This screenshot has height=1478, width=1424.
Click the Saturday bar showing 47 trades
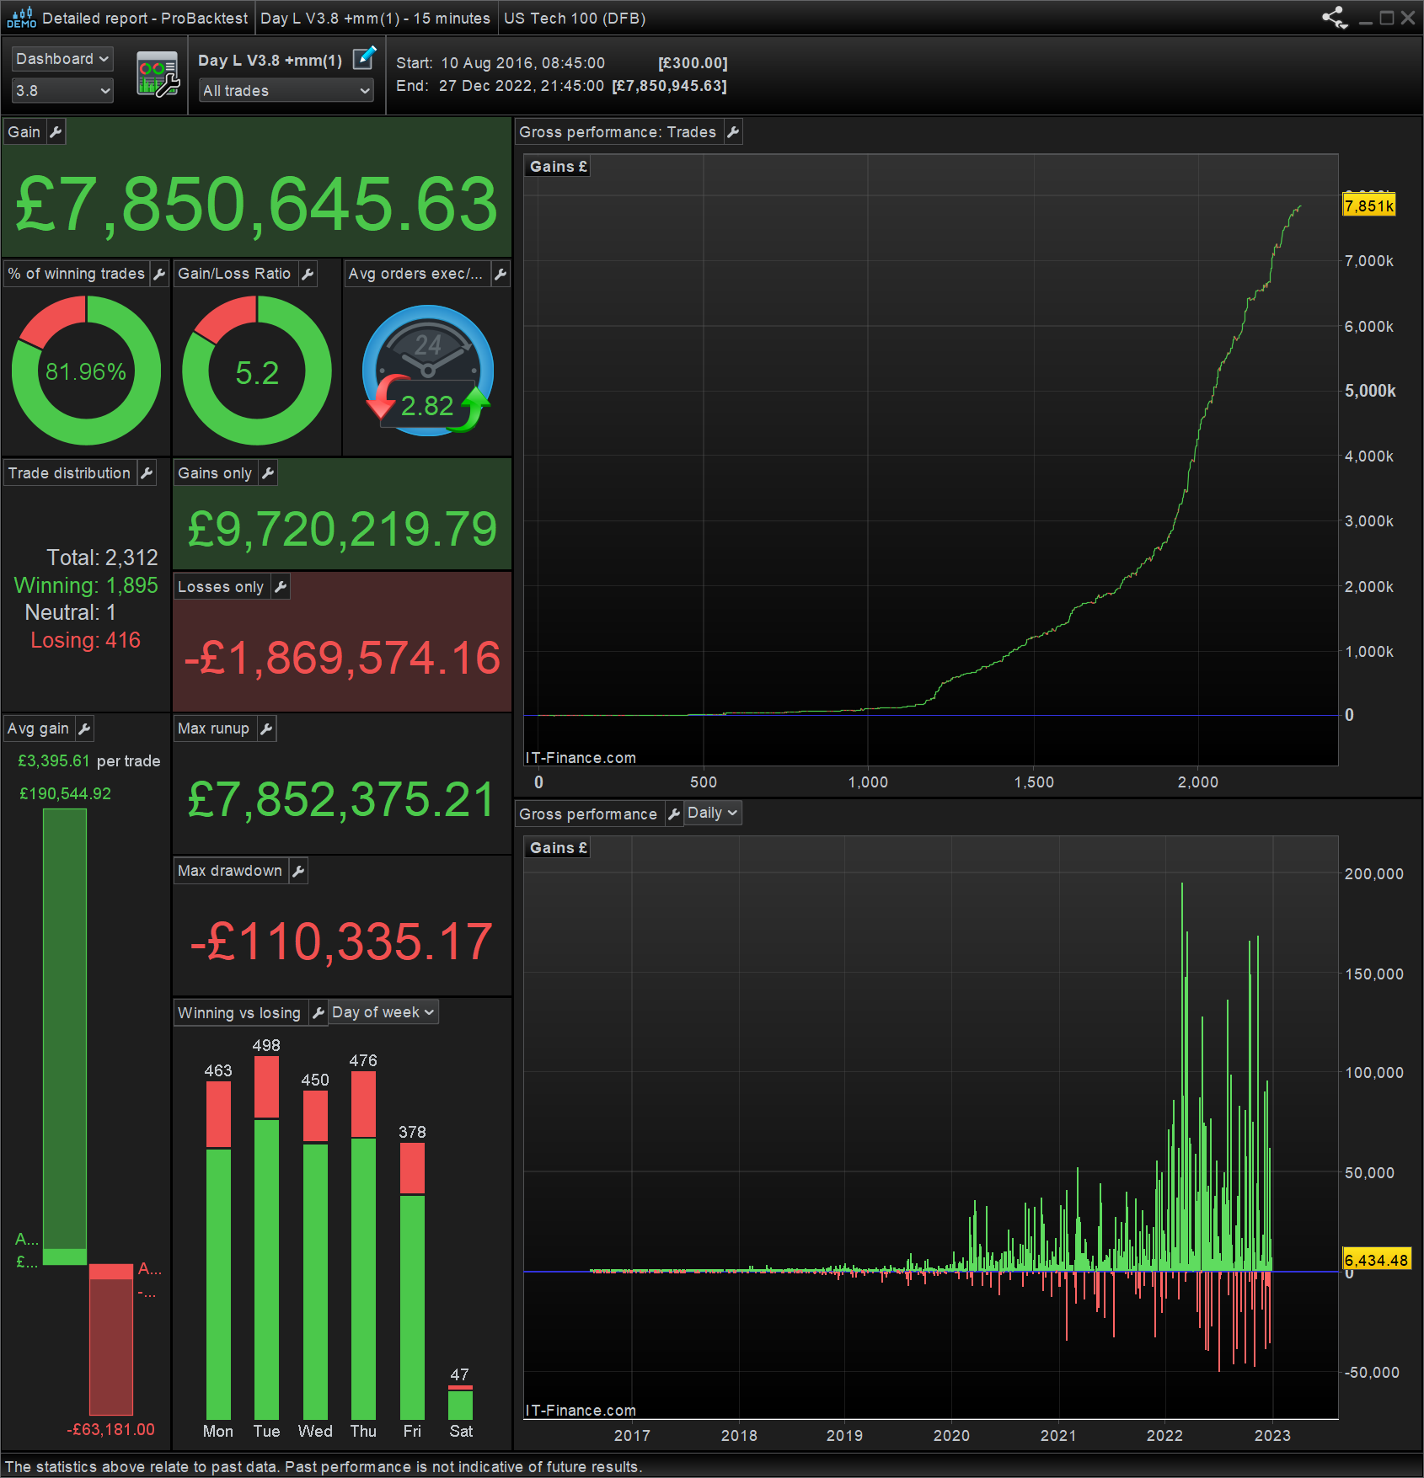tap(460, 1403)
